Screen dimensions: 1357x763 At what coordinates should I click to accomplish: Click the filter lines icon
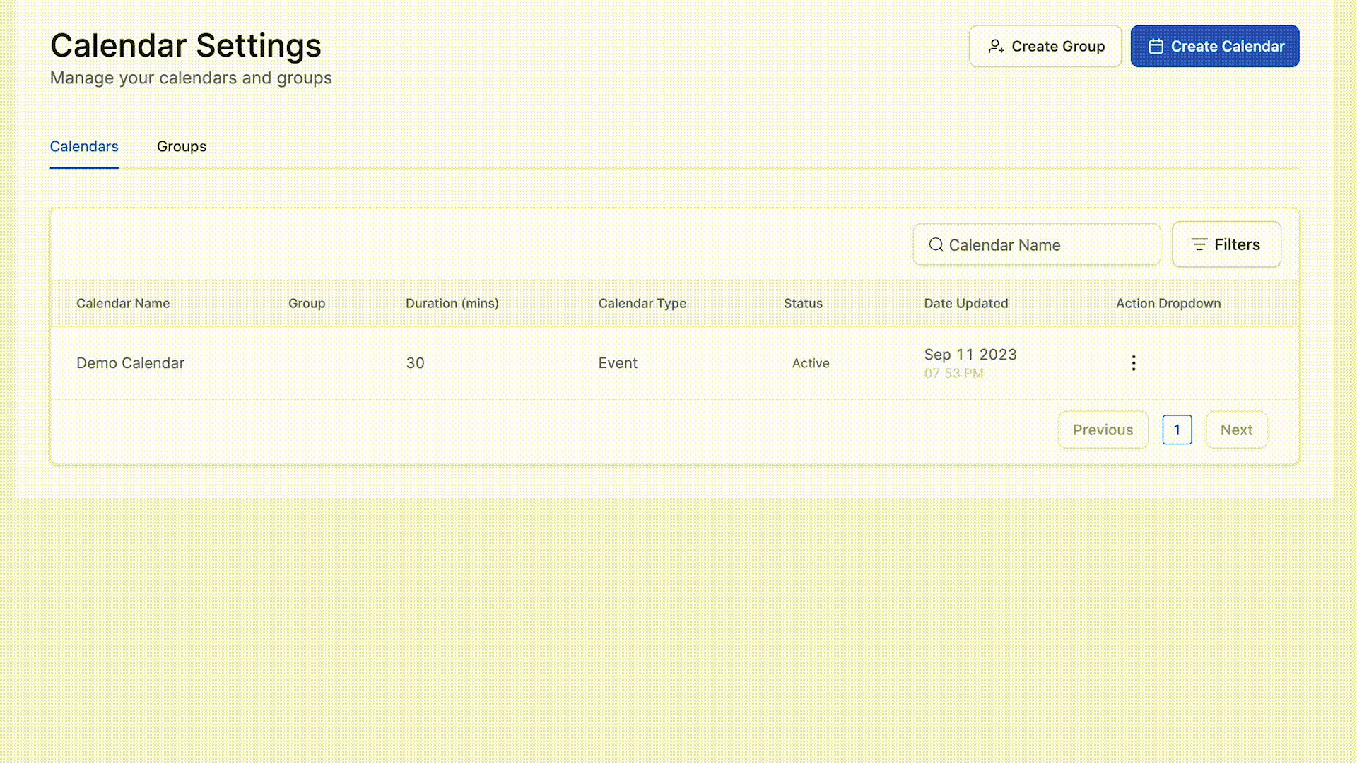tap(1199, 244)
